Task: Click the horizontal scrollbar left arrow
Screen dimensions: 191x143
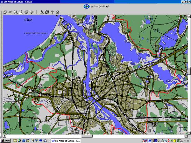Action: coord(4,136)
